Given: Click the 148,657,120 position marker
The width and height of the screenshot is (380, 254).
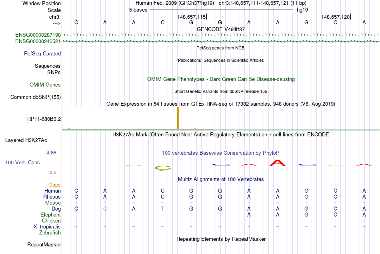Looking at the screenshot, I should point(336,17).
